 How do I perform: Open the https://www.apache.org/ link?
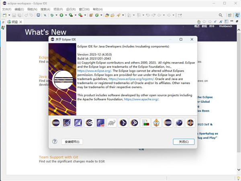(141, 99)
